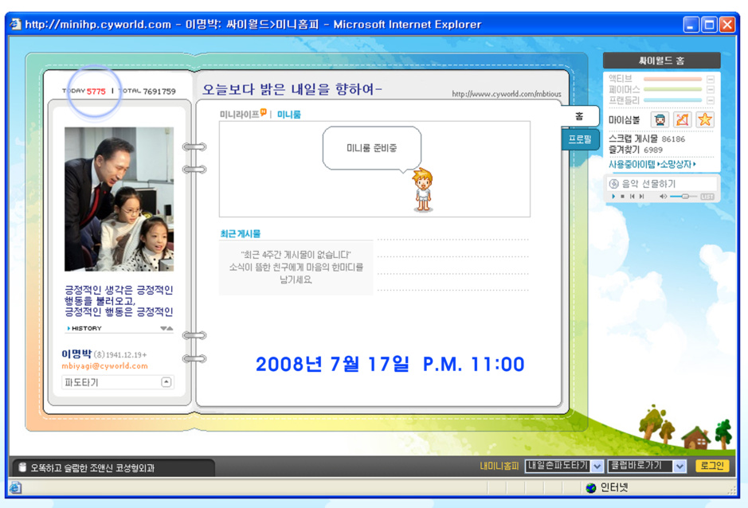Minimize the Internet Explorer window
This screenshot has height=508, width=748.
tap(691, 25)
